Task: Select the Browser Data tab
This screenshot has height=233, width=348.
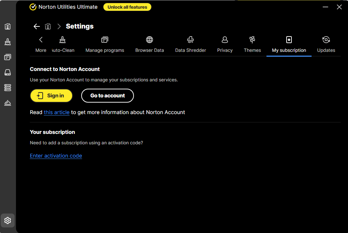Action: [x=150, y=45]
